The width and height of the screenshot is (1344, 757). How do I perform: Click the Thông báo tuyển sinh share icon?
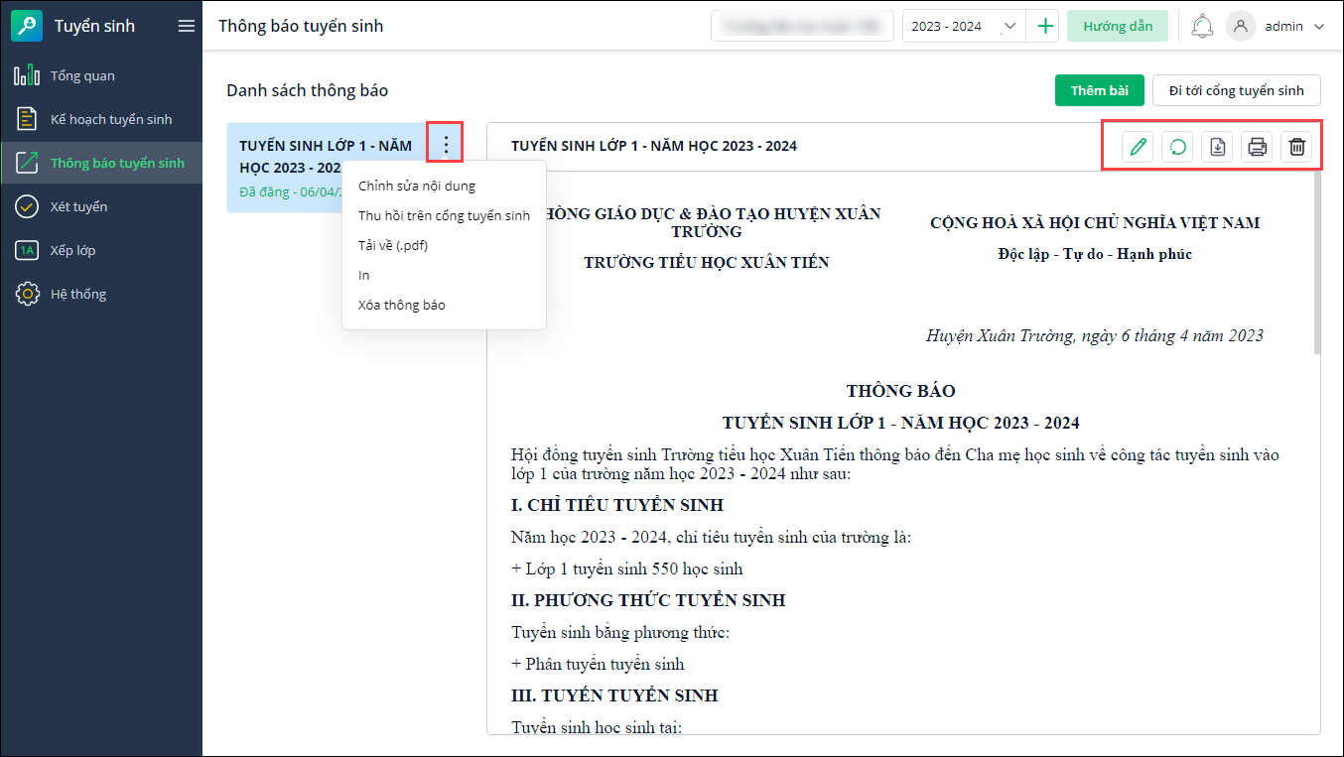coord(27,163)
